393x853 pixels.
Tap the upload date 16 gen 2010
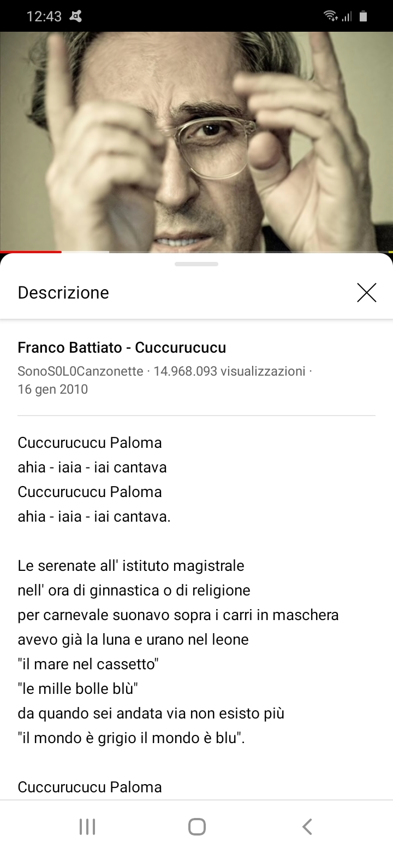tap(52, 389)
